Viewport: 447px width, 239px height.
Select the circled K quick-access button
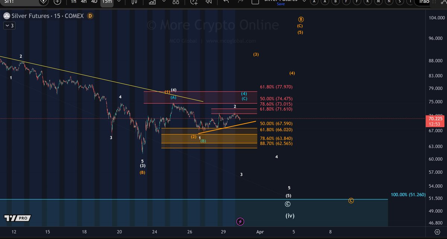tap(368, 1)
